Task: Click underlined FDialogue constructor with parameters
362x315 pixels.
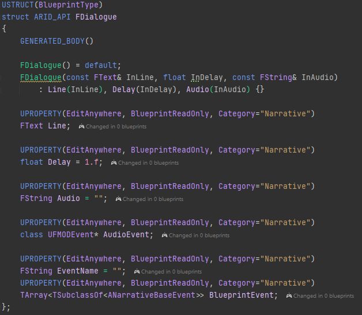Action: [x=41, y=78]
